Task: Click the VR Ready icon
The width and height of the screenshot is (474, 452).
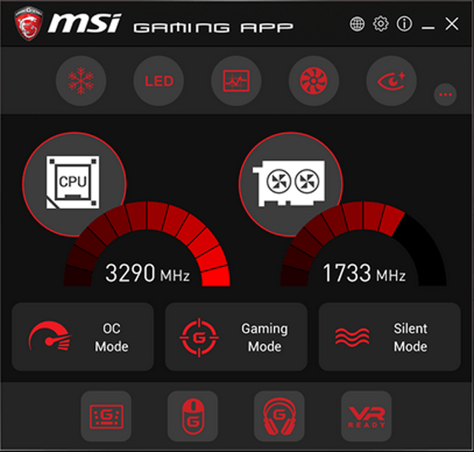Action: point(367,416)
